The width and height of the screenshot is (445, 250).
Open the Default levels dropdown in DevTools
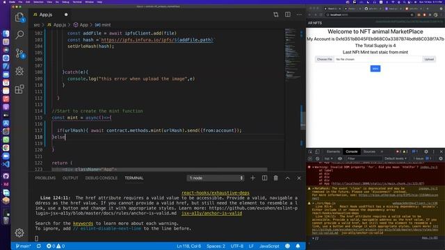pos(396,158)
